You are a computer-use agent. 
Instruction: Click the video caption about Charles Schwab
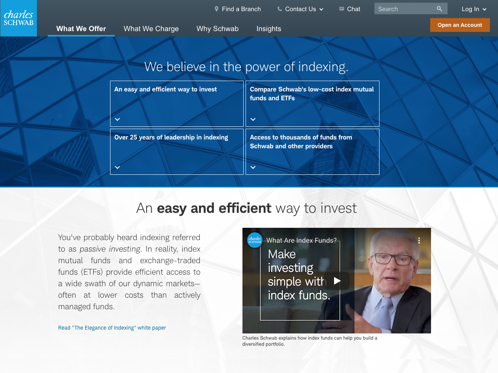310,341
